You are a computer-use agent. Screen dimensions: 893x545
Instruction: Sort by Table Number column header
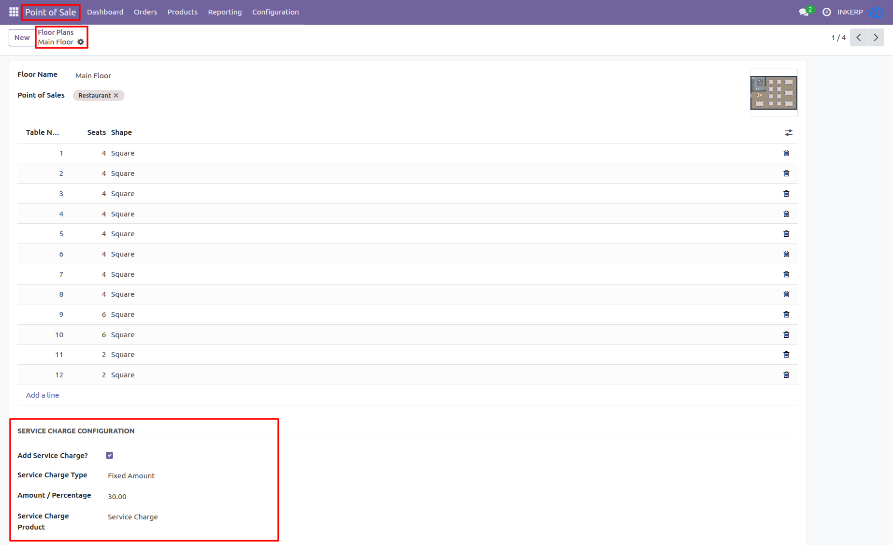coord(43,132)
